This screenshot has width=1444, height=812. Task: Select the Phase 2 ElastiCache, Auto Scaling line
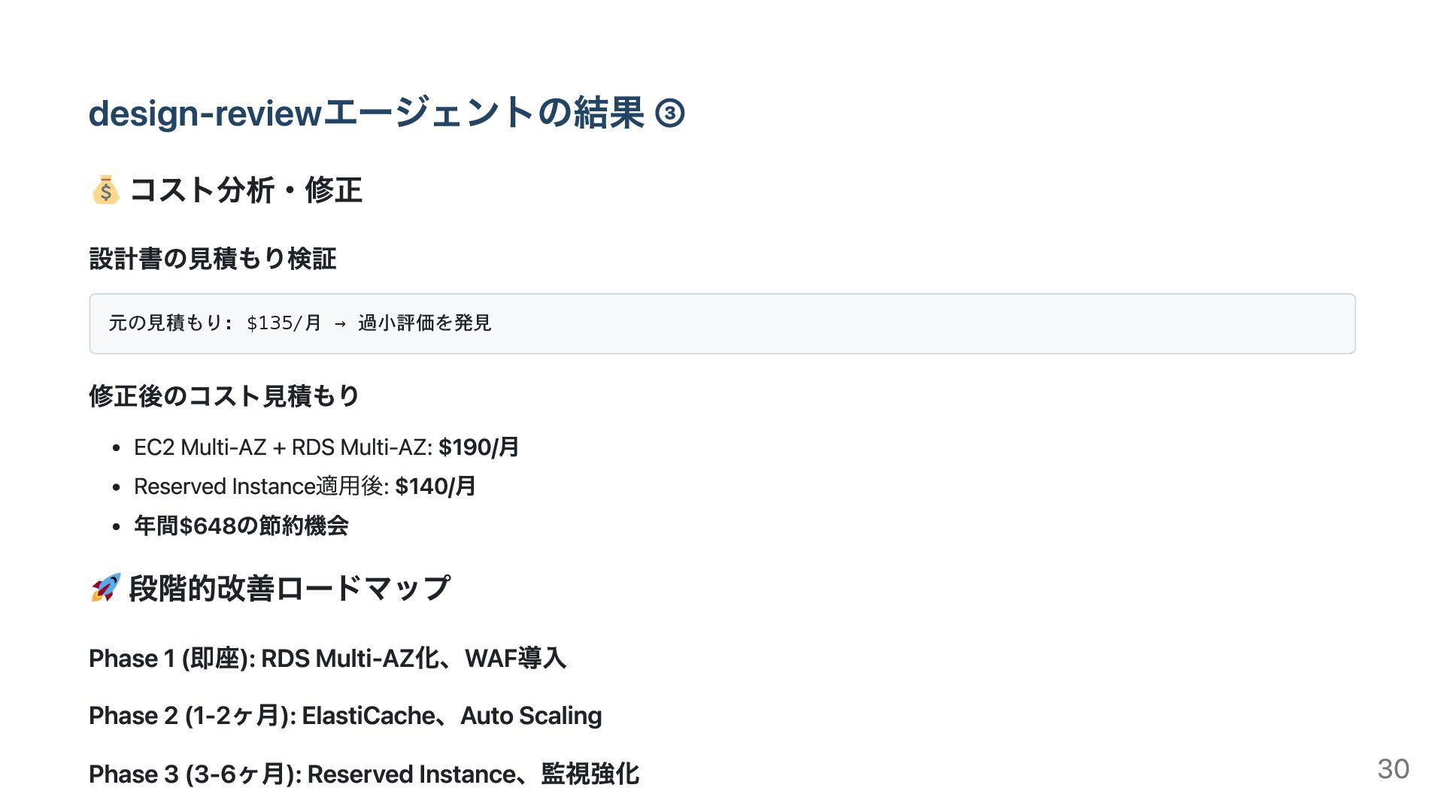pos(345,716)
